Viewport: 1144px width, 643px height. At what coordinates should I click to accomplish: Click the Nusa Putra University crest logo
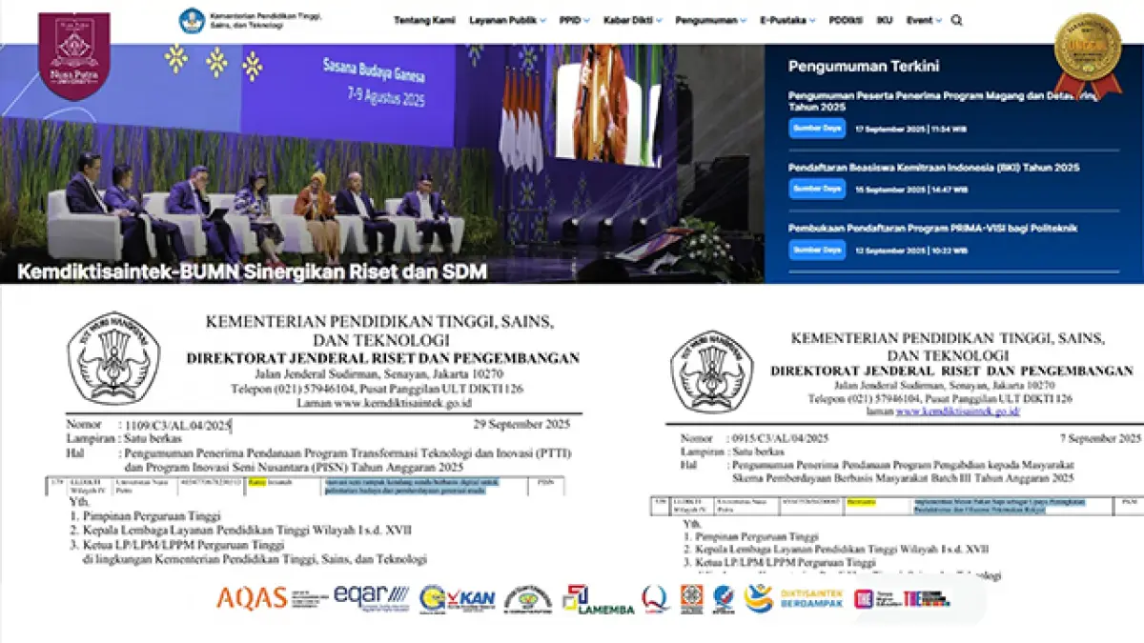tap(73, 54)
